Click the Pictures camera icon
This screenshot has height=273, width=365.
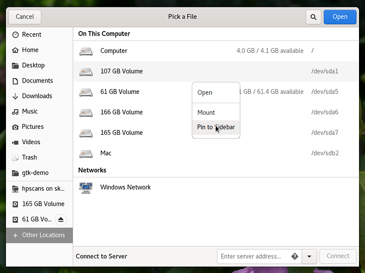coord(15,127)
